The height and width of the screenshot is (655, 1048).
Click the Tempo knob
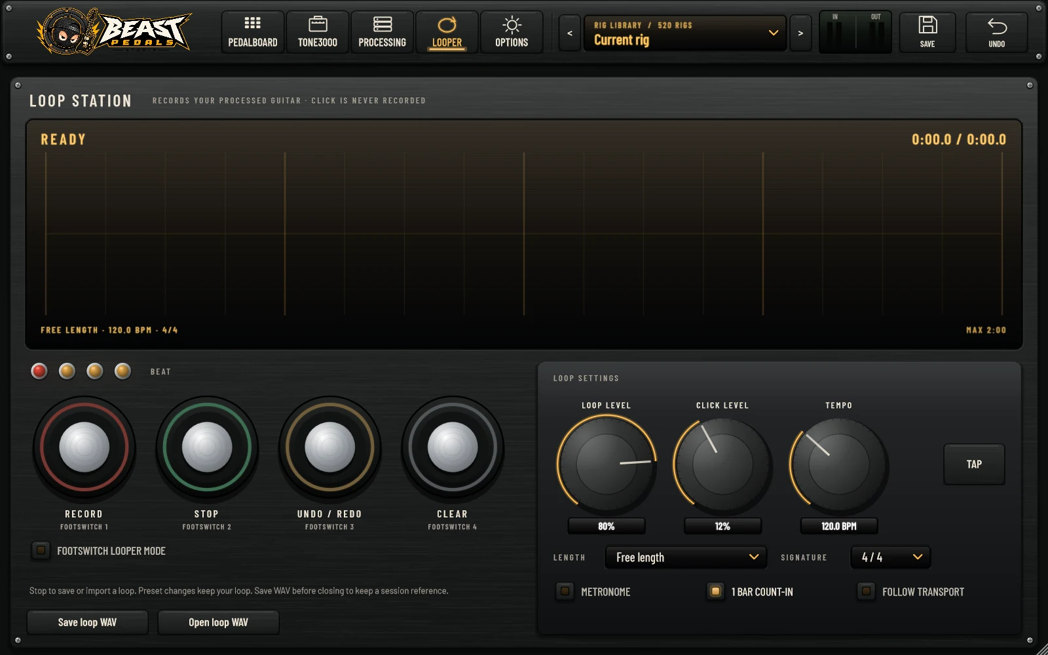pyautogui.click(x=839, y=464)
